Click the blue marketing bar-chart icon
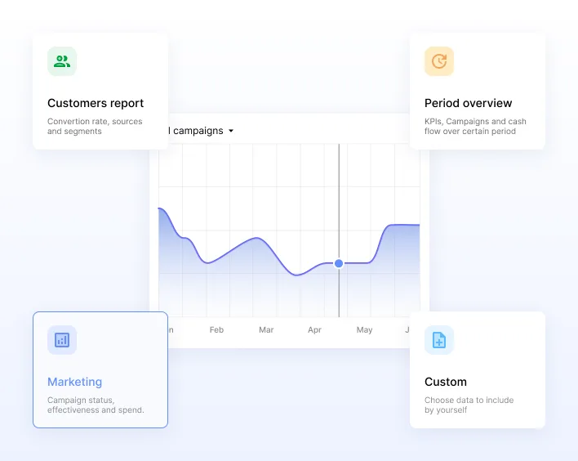This screenshot has height=461, width=578. (x=62, y=340)
